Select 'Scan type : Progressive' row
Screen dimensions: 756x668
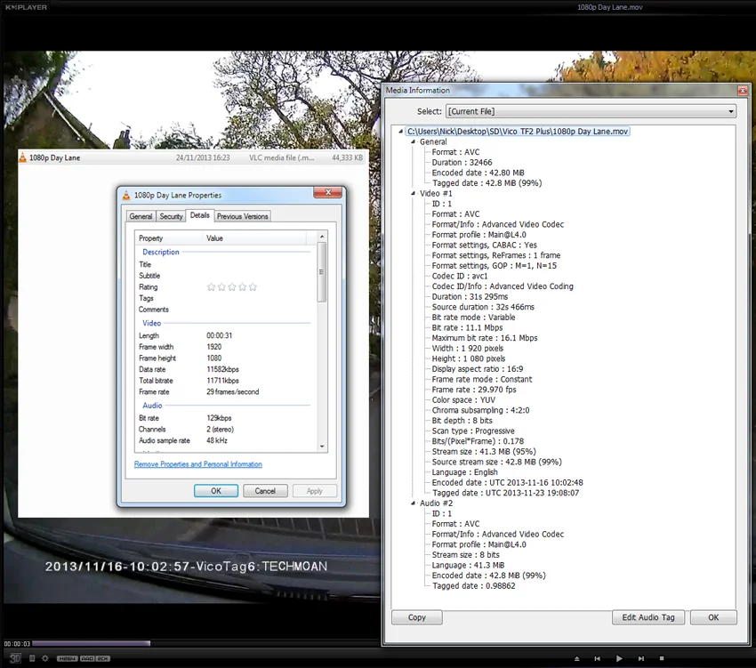[x=473, y=431]
